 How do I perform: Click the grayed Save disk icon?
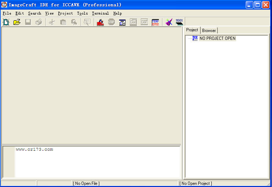point(28,22)
